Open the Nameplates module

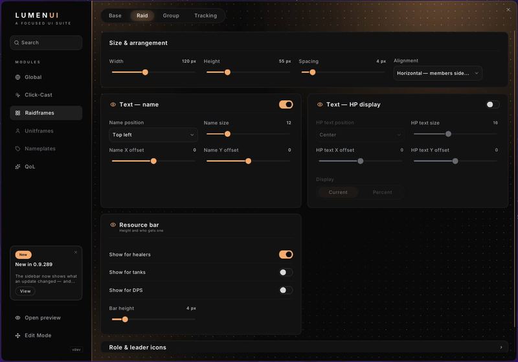[x=46, y=149]
